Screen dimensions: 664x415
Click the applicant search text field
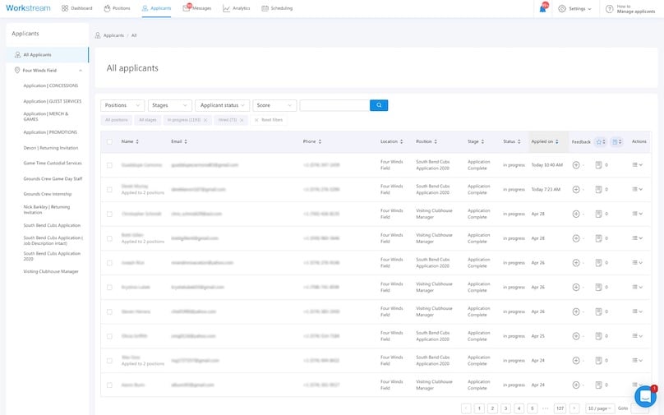pos(334,105)
